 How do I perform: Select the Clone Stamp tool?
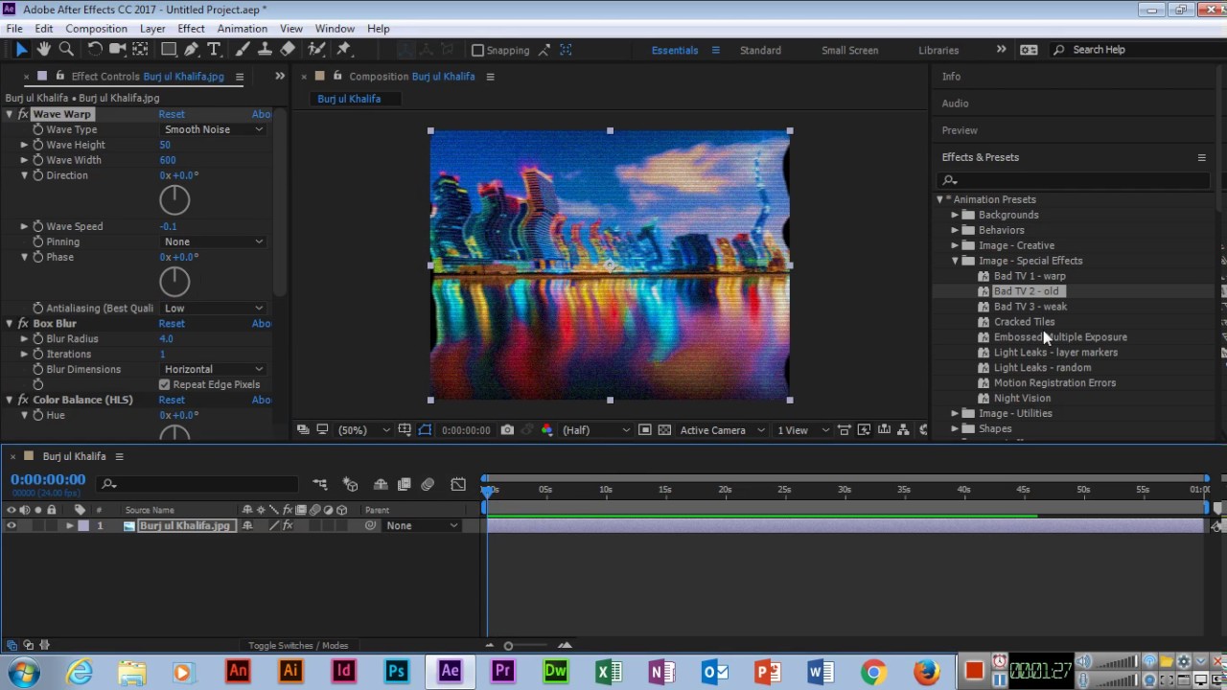coord(266,49)
